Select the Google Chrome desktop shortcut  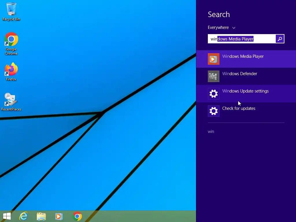11,44
